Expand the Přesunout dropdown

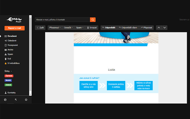pos(55,28)
